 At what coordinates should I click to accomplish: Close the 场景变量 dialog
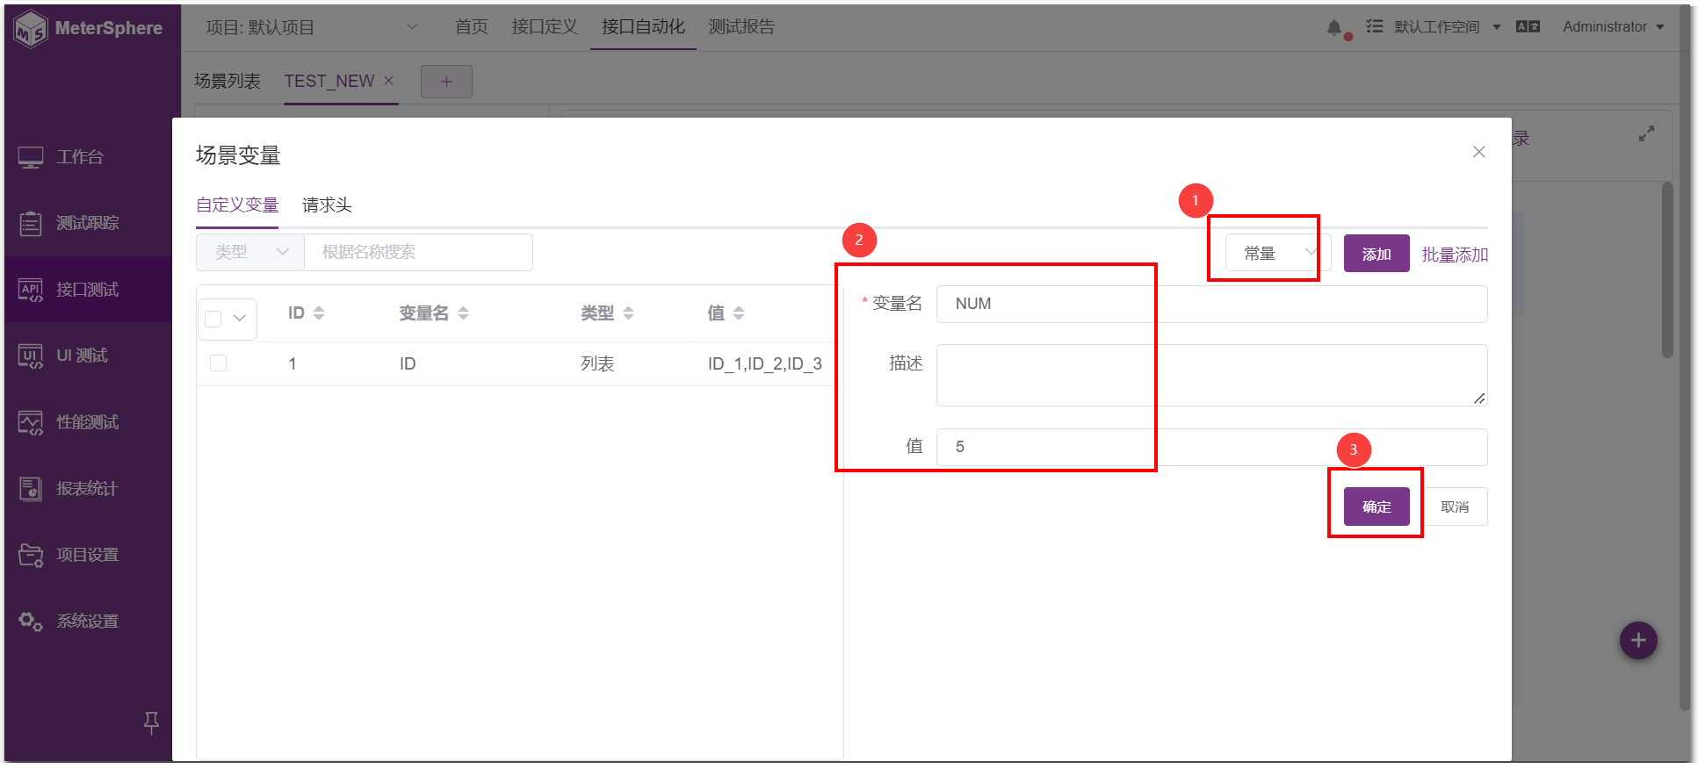coord(1479,152)
